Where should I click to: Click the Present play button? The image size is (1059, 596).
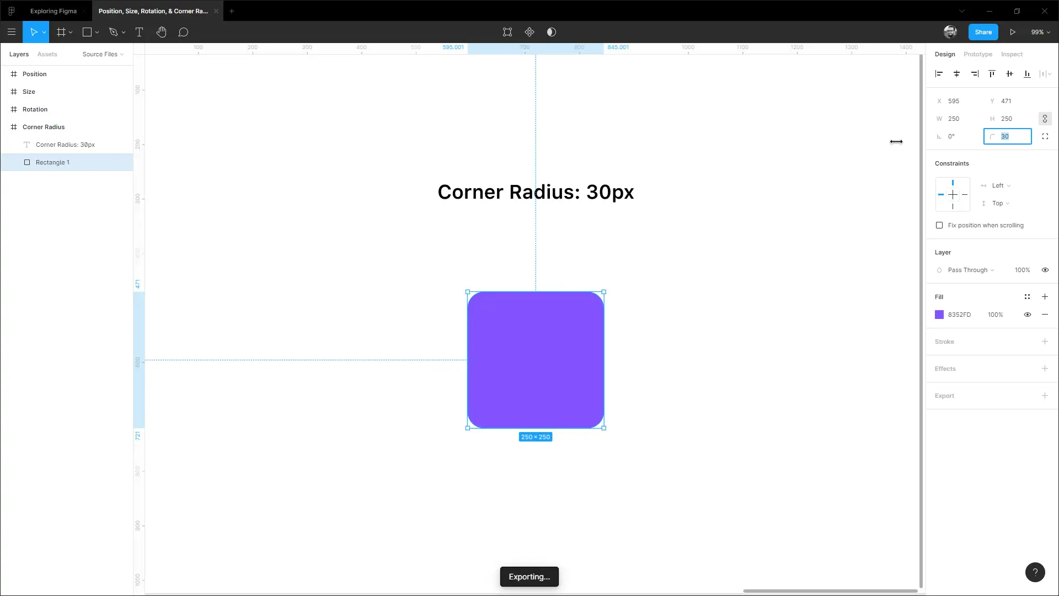click(x=1012, y=32)
